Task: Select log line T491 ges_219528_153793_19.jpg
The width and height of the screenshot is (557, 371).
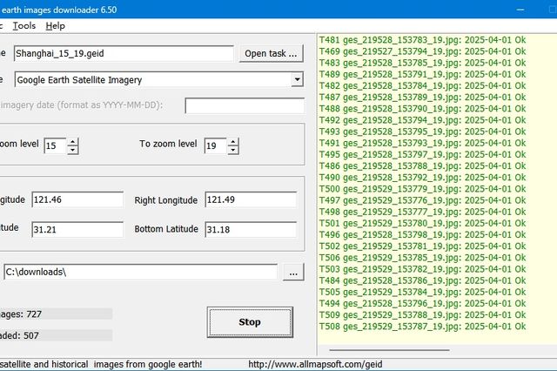Action: 422,143
